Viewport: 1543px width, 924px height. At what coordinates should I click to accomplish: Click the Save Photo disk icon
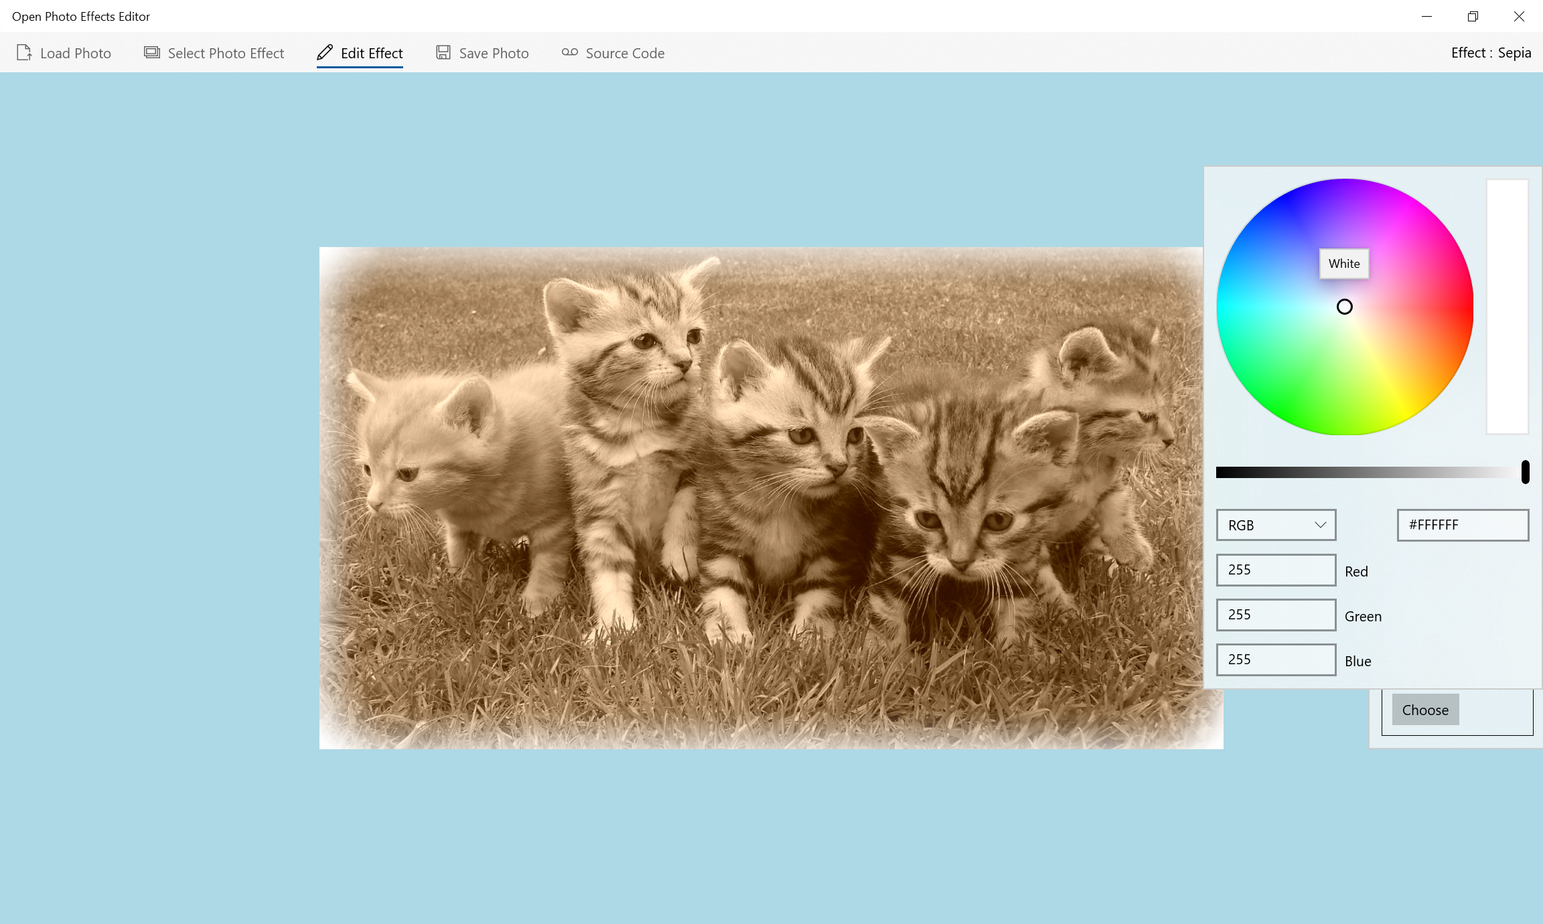443,52
